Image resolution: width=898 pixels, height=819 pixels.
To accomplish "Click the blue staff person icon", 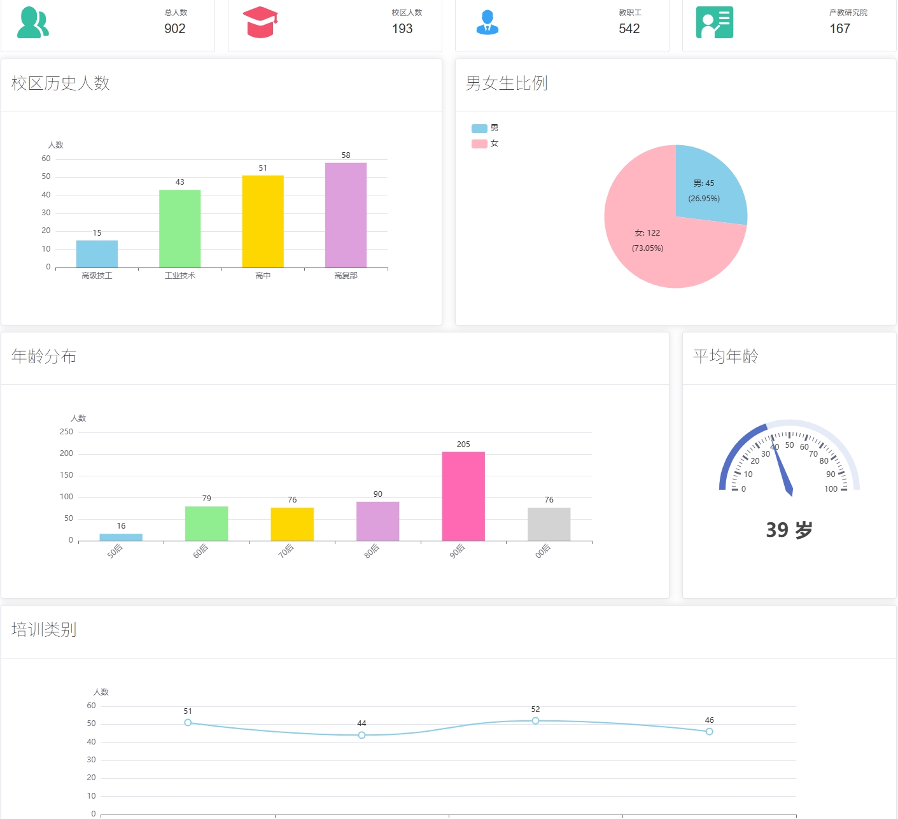I will [x=488, y=23].
